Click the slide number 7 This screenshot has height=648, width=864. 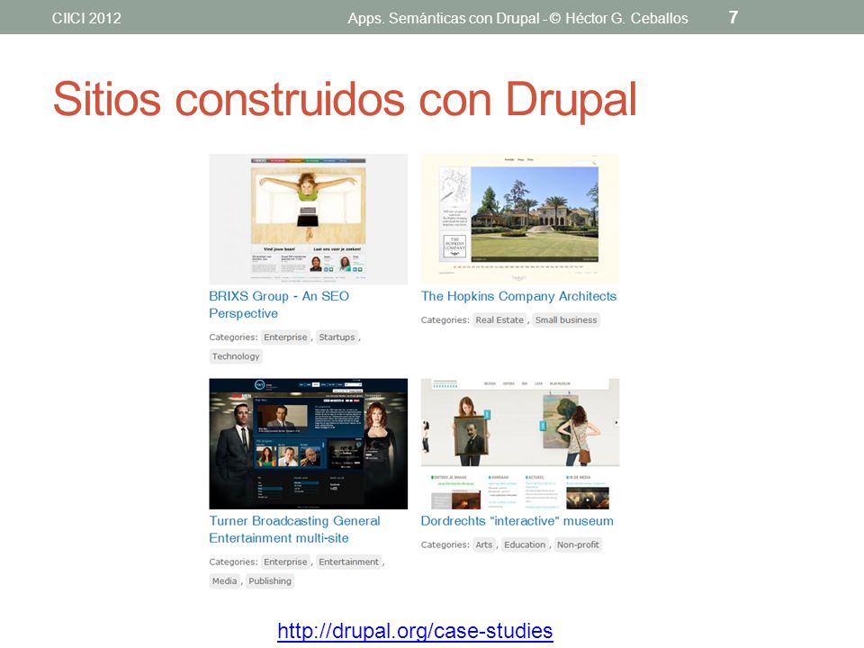[733, 18]
